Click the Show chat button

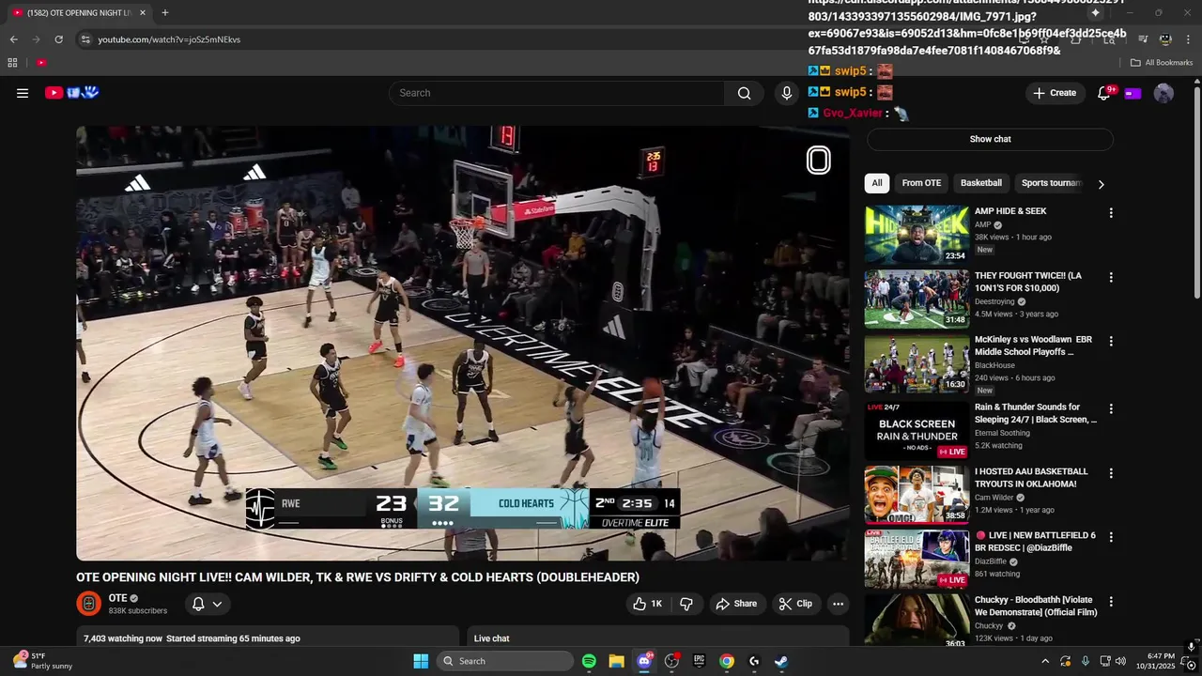pos(990,139)
